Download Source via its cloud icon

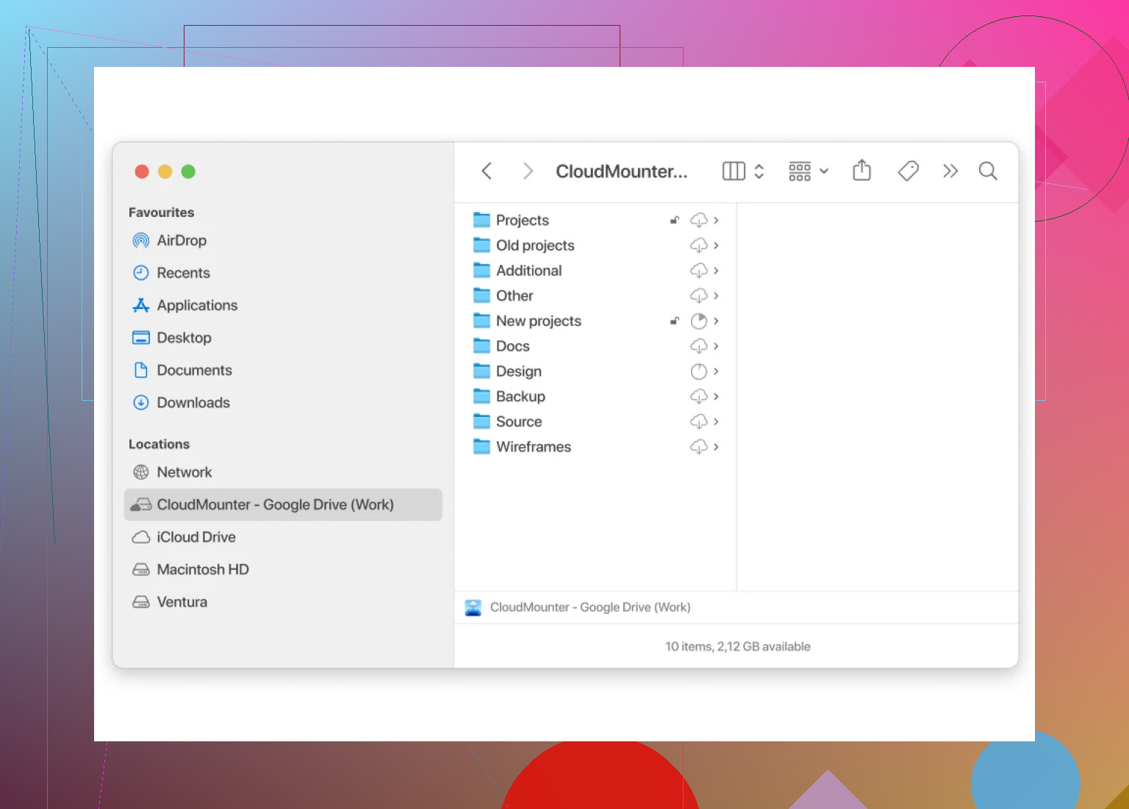point(698,421)
